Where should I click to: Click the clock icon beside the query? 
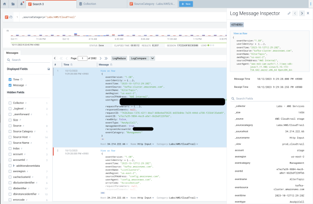pyautogui.click(x=11, y=17)
